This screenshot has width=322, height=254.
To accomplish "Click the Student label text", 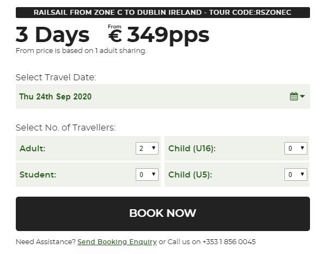I will point(38,175).
